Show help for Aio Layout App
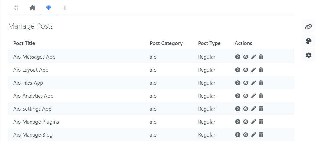 tap(238, 70)
